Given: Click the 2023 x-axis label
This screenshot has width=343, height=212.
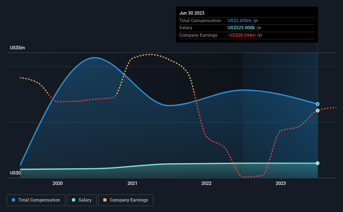Looking at the screenshot, I should 281,183.
